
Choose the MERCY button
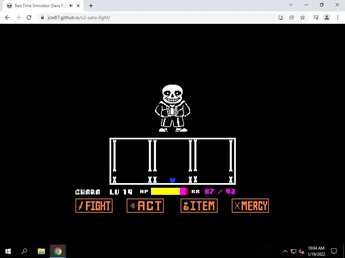click(250, 206)
